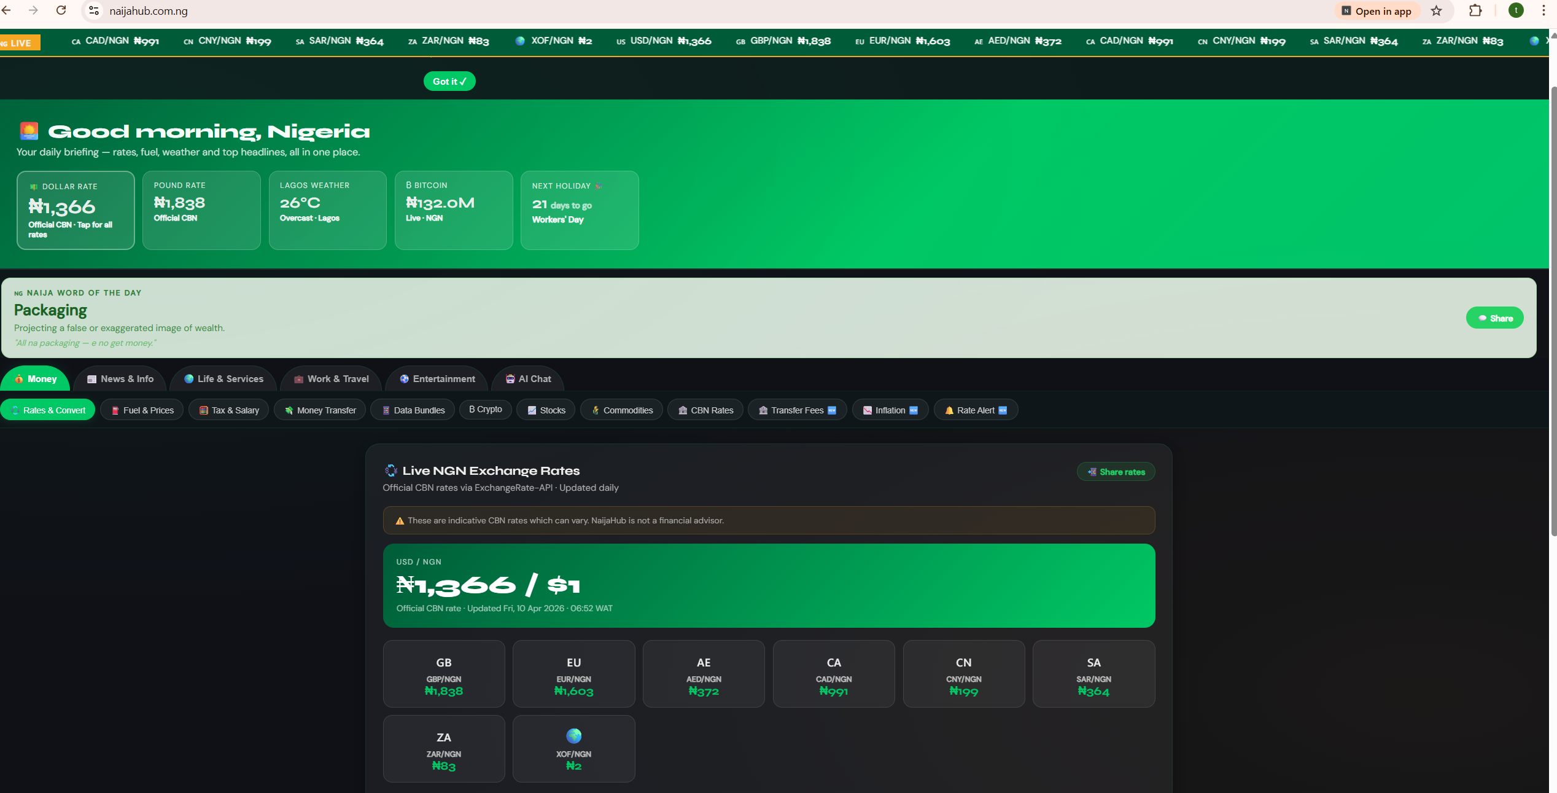Select the Transfer Fees subtab

click(x=797, y=410)
